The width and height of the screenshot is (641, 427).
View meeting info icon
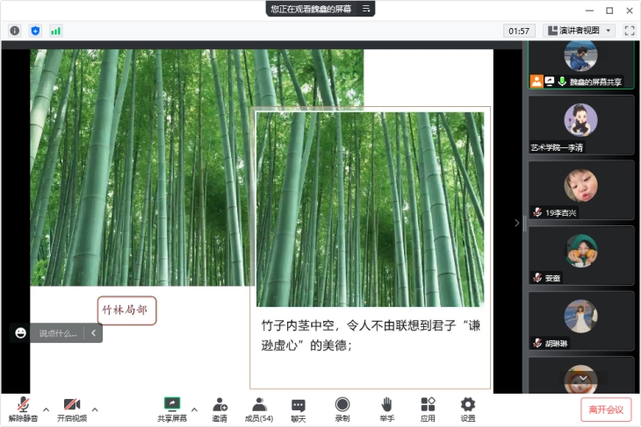(x=15, y=31)
